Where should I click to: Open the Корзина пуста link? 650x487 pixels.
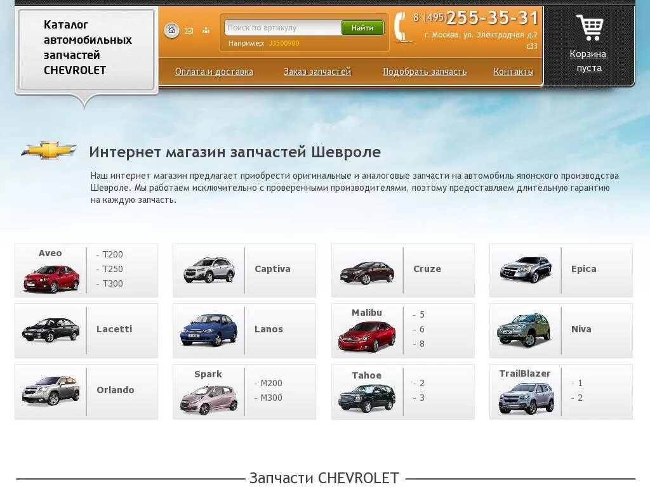pyautogui.click(x=589, y=61)
